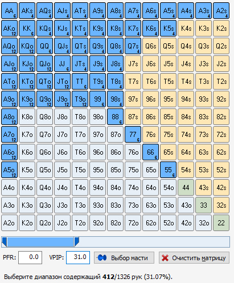The width and height of the screenshot is (234, 283).
Task: Deselect the JTs hand cell
Action: pyautogui.click(x=80, y=64)
